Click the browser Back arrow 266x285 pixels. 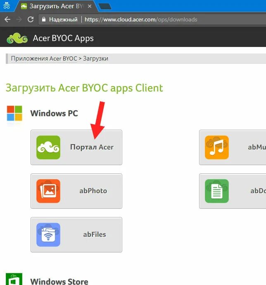(7, 19)
